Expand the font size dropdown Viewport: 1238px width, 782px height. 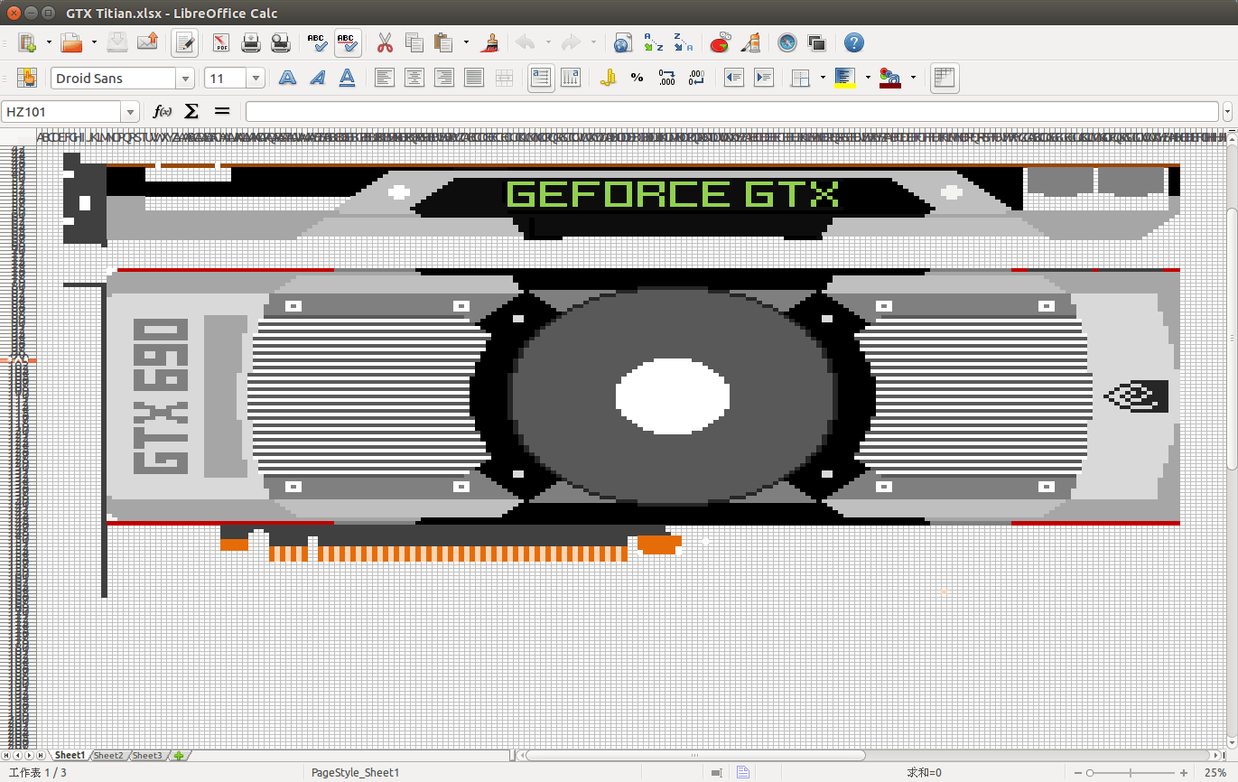click(x=256, y=79)
